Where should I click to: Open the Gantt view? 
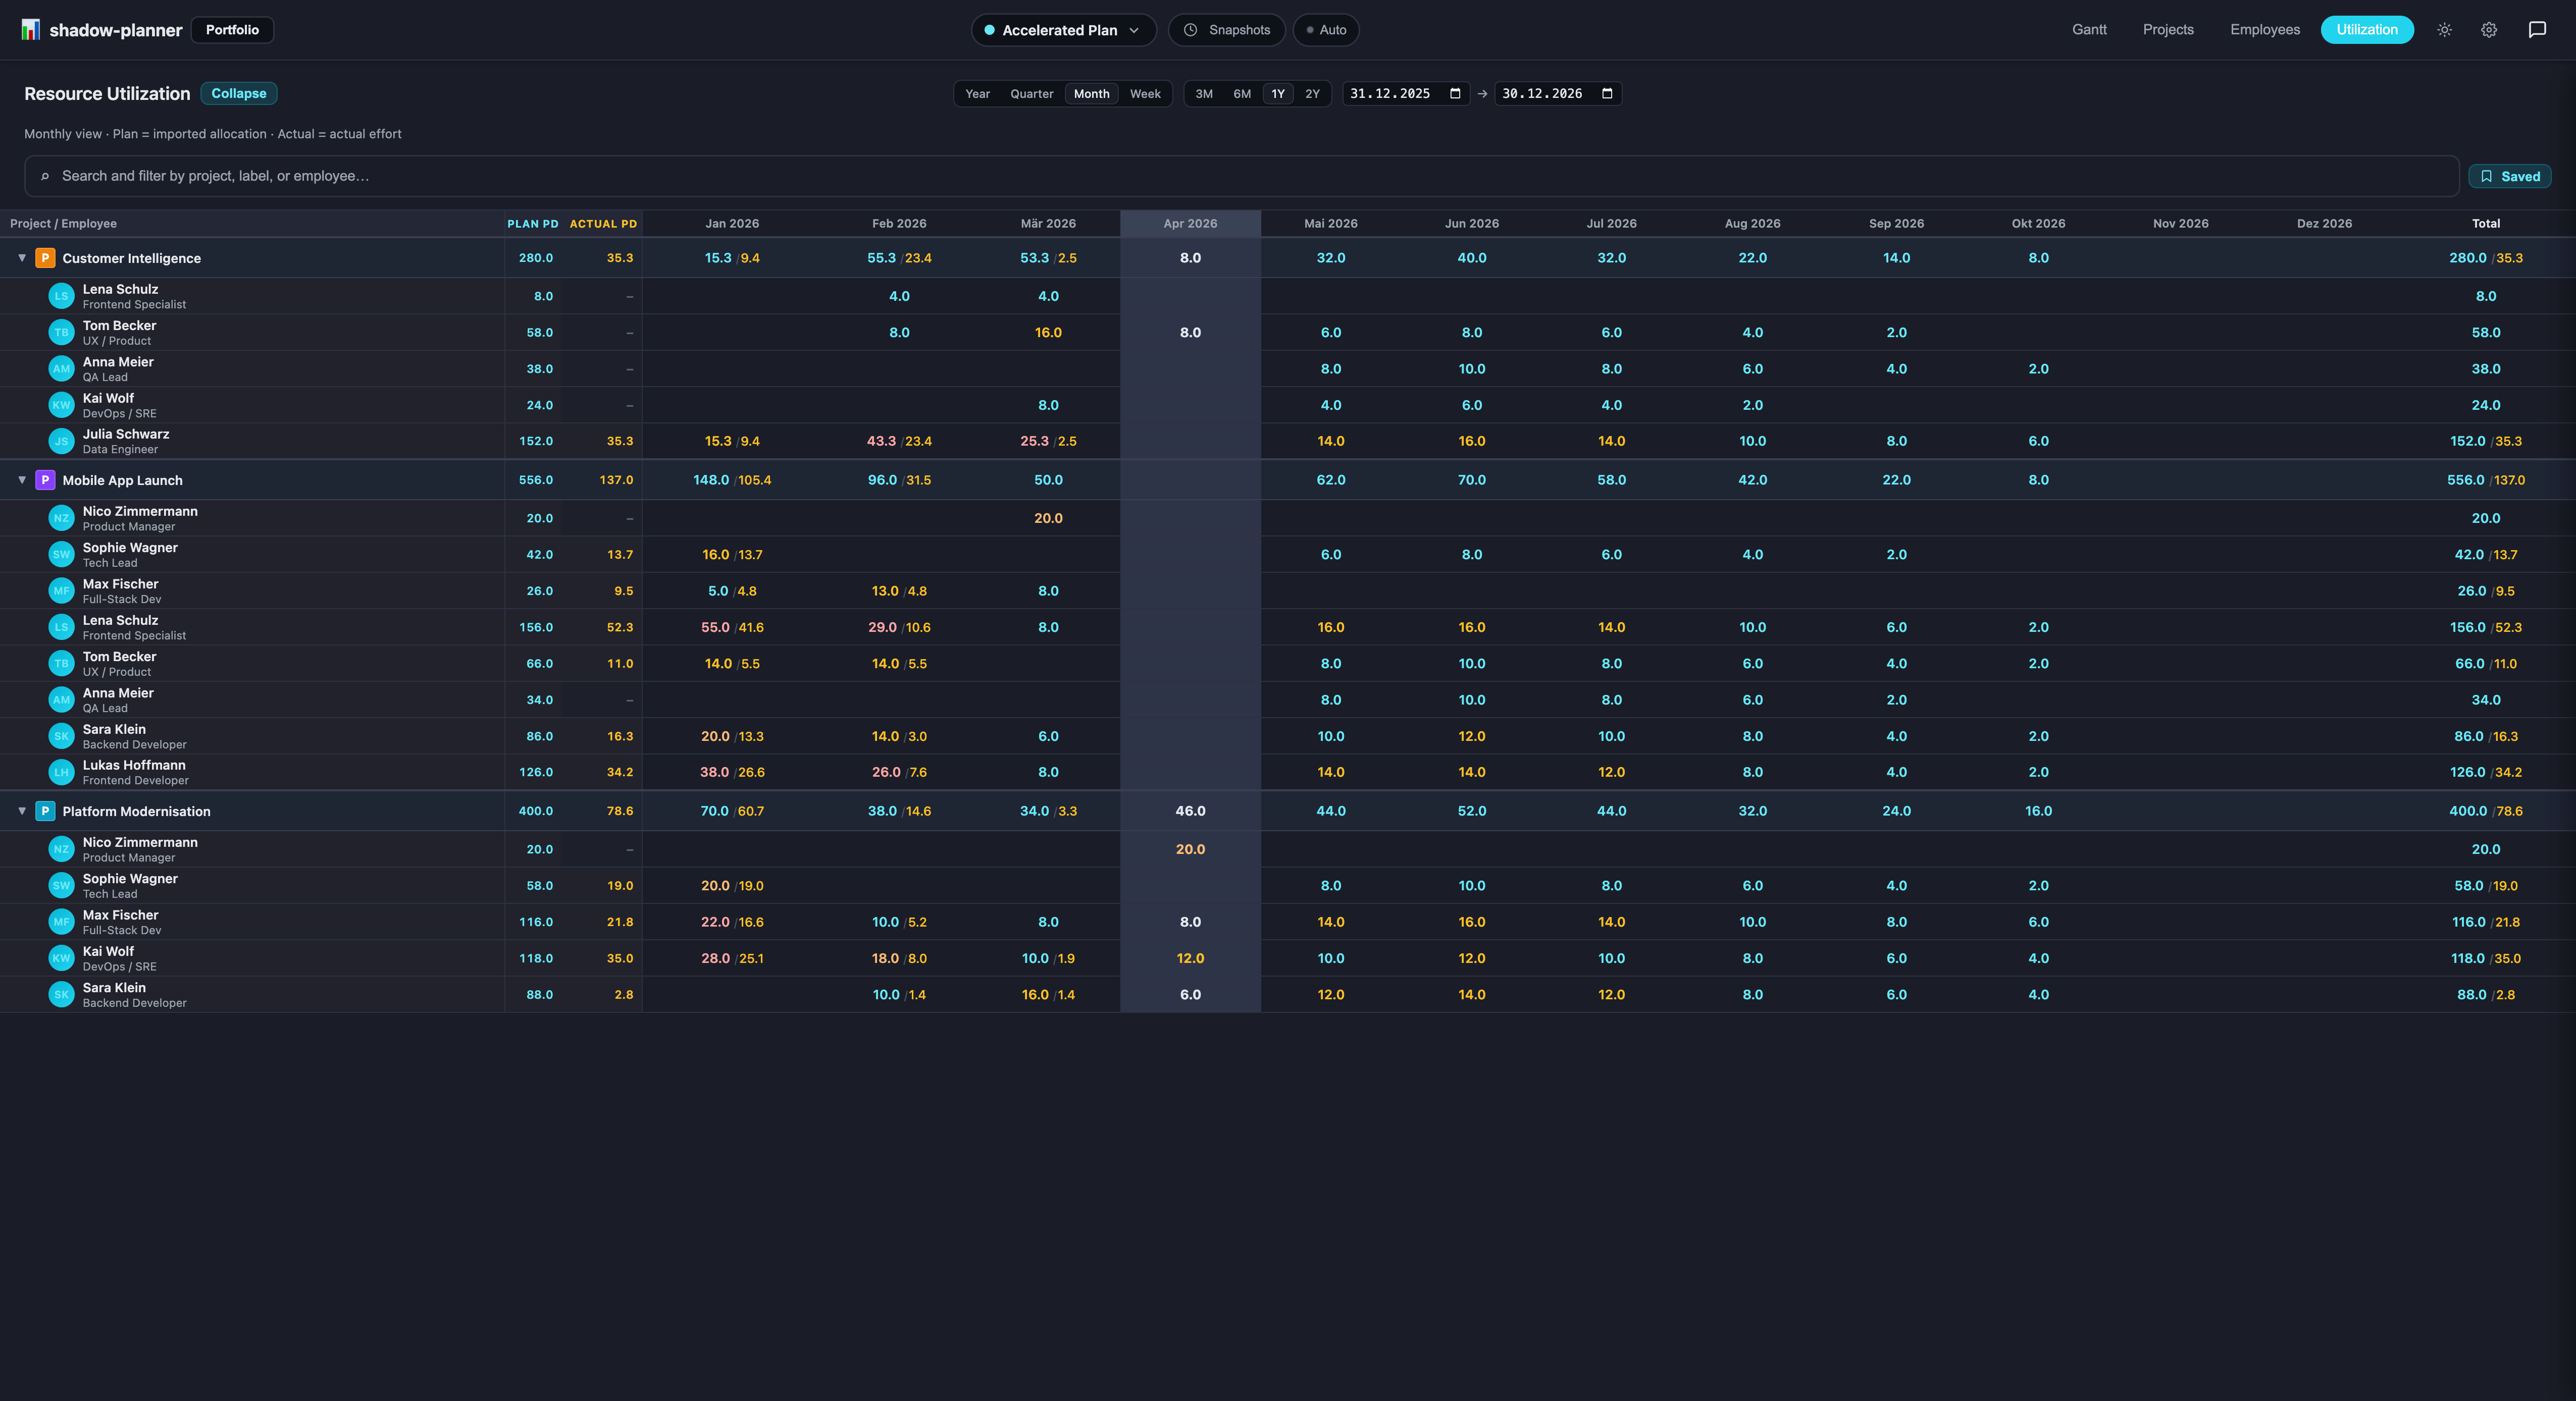(x=2089, y=30)
